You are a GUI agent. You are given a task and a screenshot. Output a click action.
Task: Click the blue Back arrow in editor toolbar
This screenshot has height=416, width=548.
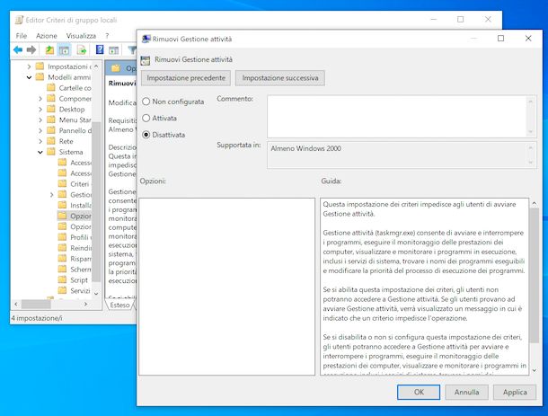click(x=18, y=50)
